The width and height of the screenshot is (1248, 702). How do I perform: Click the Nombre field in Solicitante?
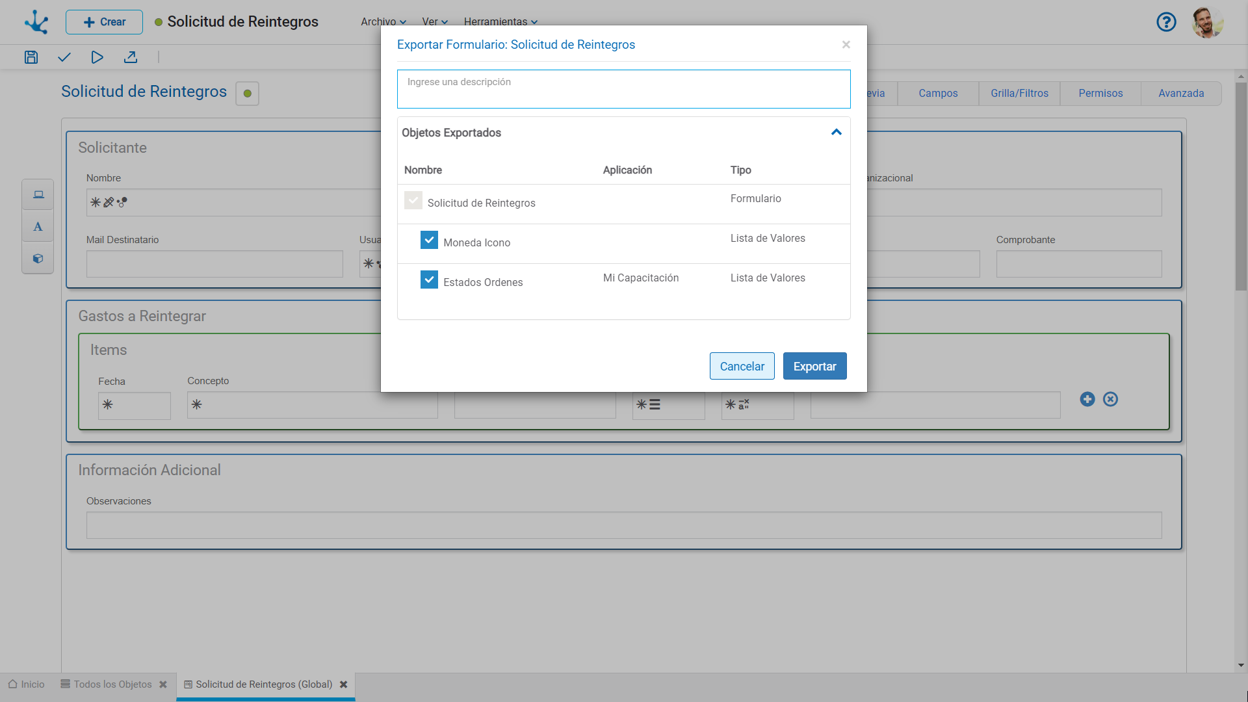234,203
